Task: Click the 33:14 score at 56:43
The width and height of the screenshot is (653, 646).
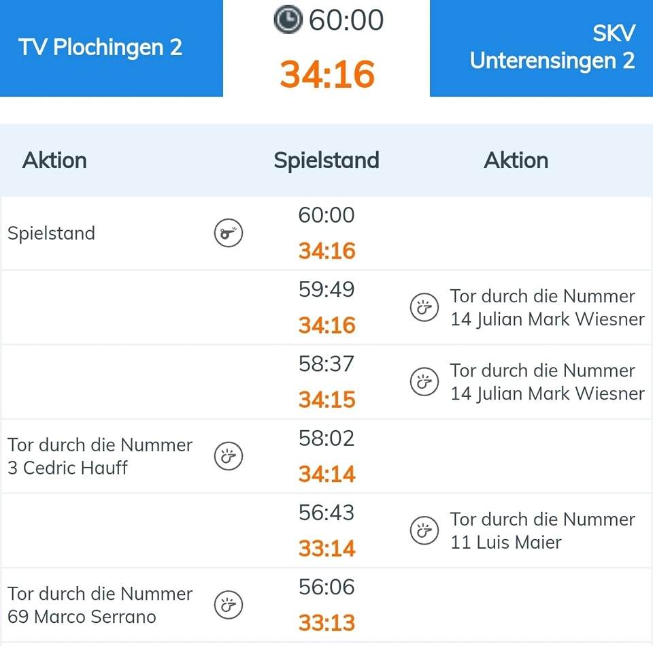Action: (327, 548)
